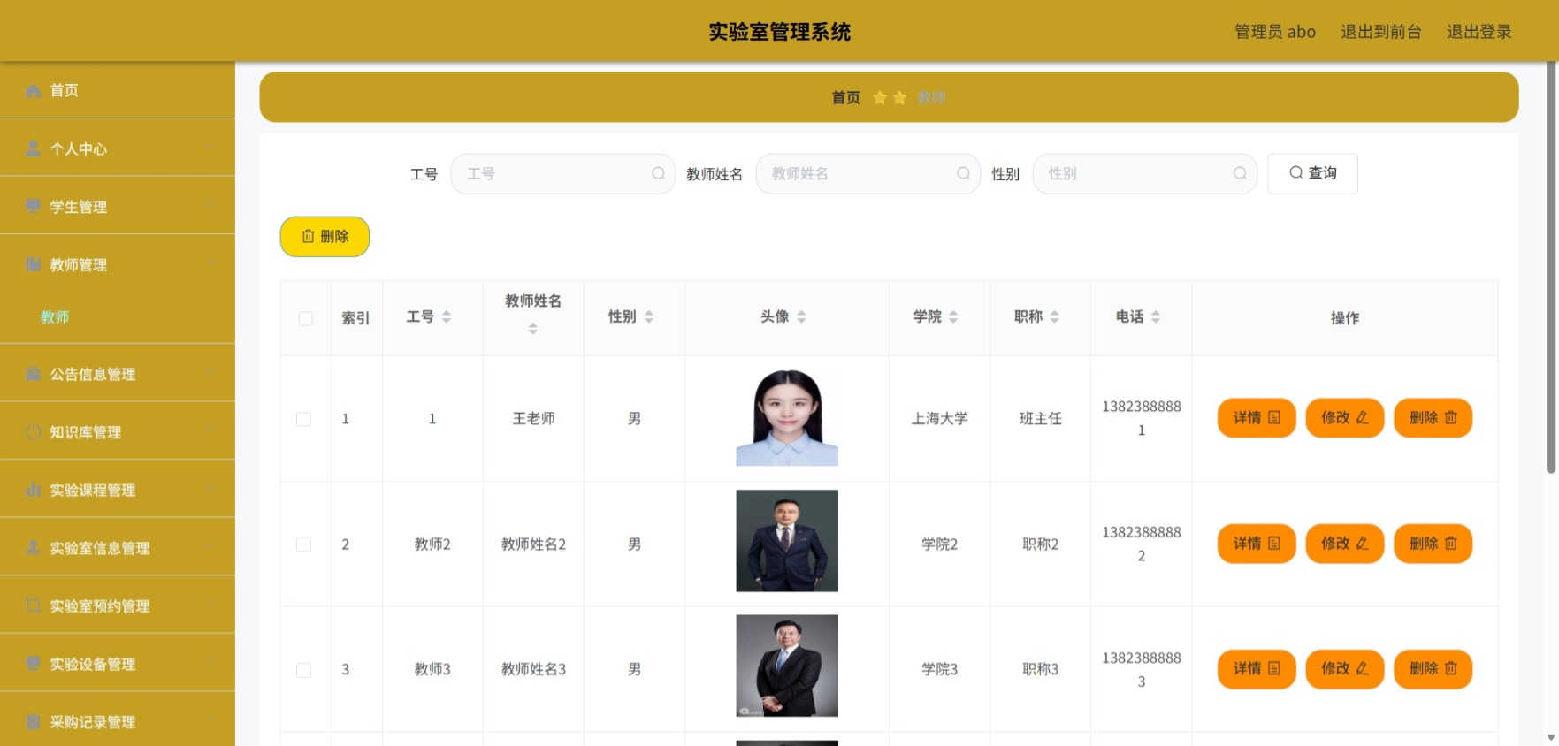This screenshot has width=1559, height=746.
Task: Click 退出登录 in top bar
Action: 1479,32
